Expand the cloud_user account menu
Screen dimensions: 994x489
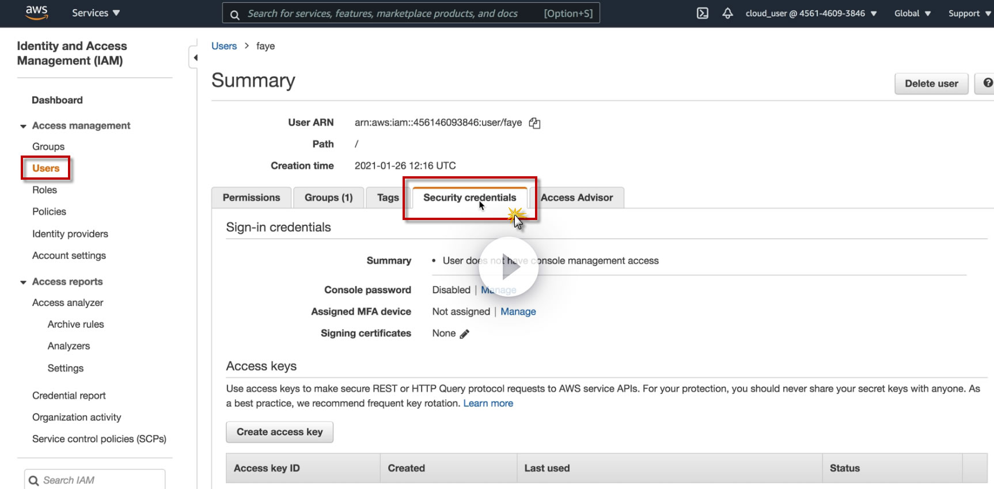click(x=811, y=13)
